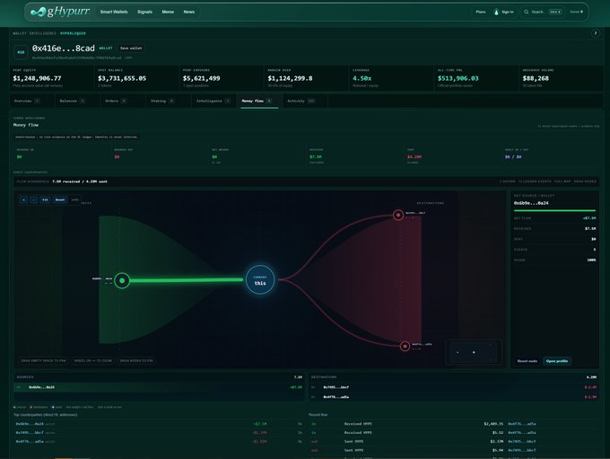The image size is (610, 459).
Task: Select the central 'this' current wallet node
Action: coord(260,279)
